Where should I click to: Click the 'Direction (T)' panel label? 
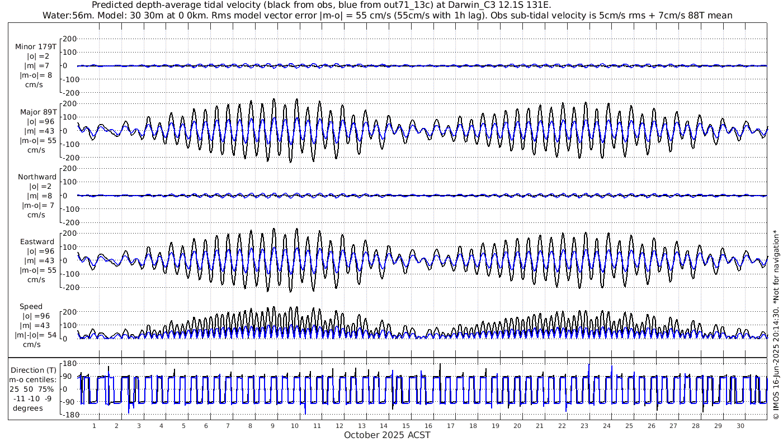coord(34,370)
